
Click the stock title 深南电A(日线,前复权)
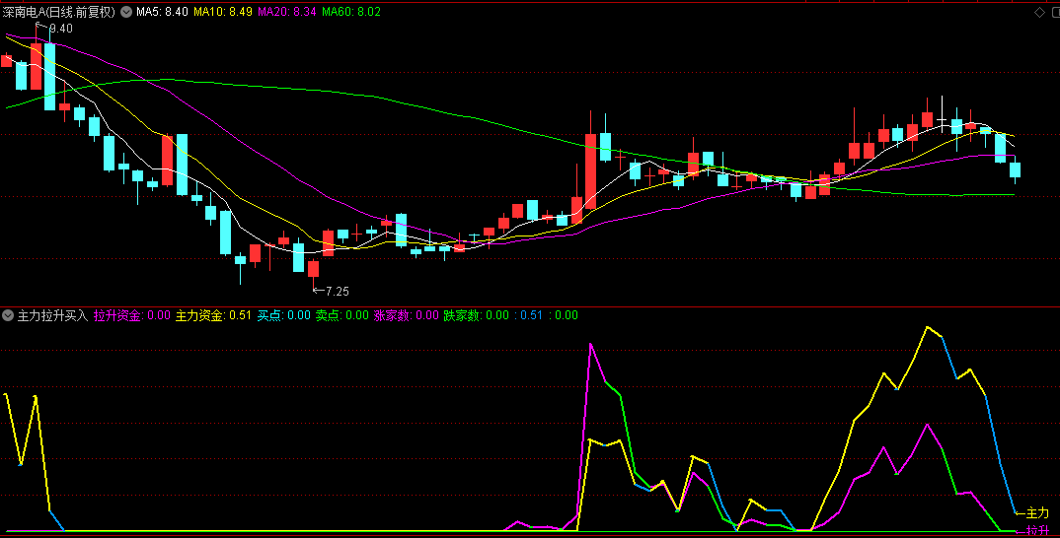(x=59, y=12)
